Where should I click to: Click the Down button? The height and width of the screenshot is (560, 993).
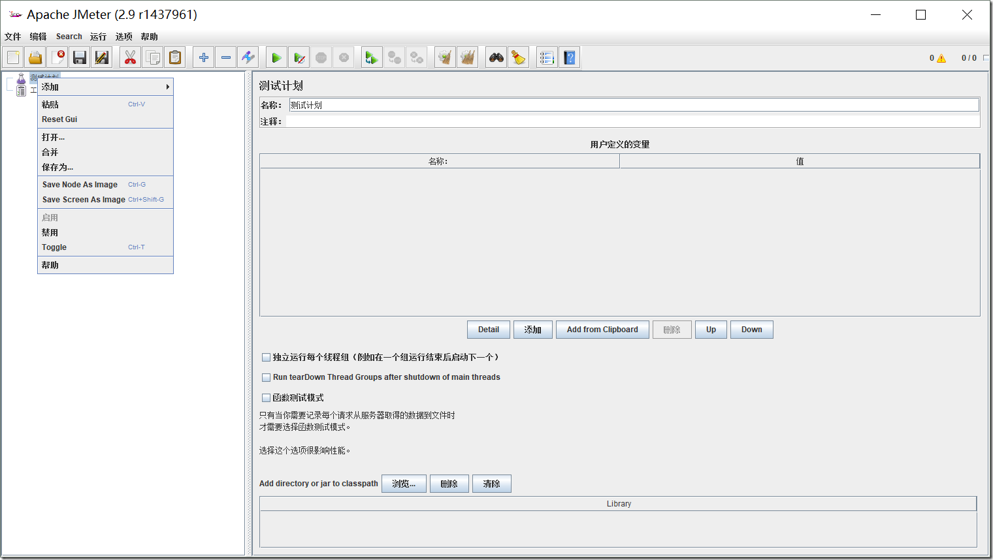click(x=752, y=330)
